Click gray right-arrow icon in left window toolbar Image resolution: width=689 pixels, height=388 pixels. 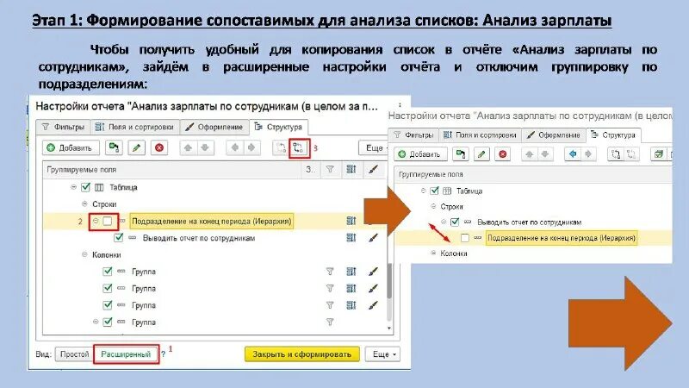click(x=251, y=147)
